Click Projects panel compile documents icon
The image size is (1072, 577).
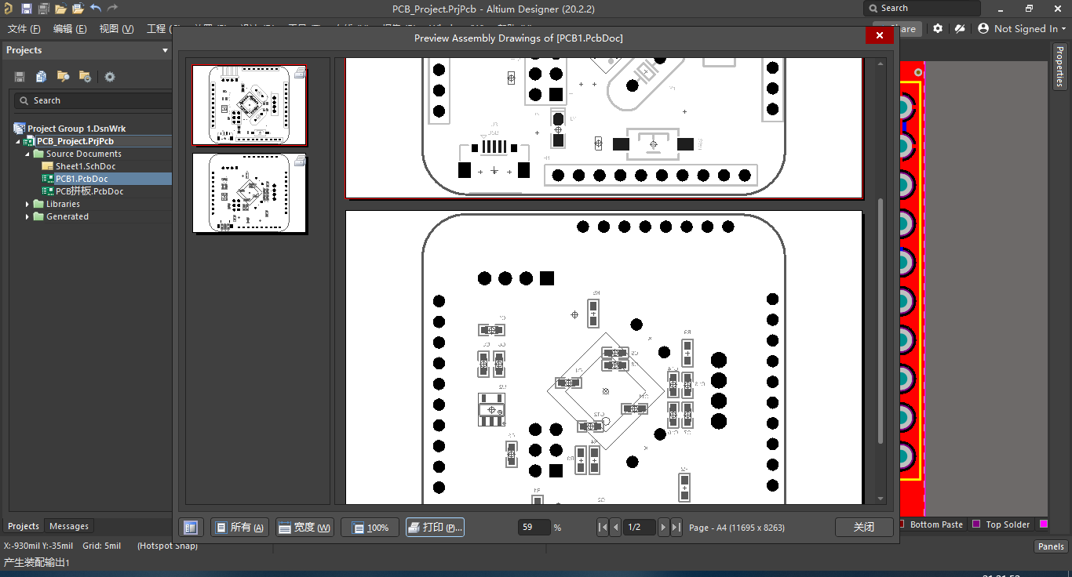click(x=41, y=77)
